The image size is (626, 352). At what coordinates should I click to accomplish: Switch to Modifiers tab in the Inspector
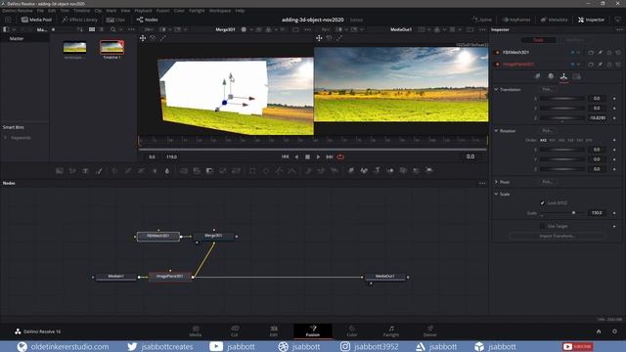click(574, 40)
